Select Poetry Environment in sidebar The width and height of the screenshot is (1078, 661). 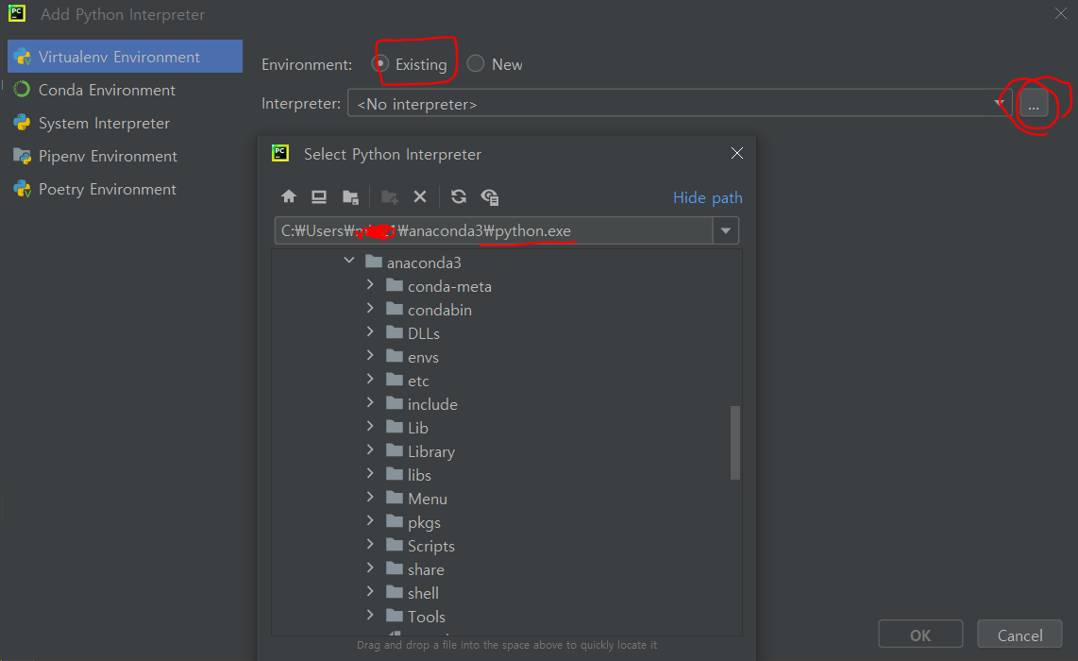pyautogui.click(x=126, y=189)
